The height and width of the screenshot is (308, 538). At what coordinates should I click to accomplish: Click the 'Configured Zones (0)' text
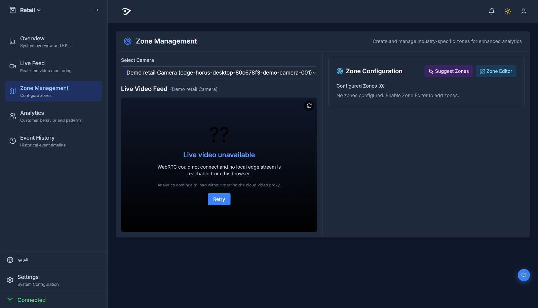360,86
